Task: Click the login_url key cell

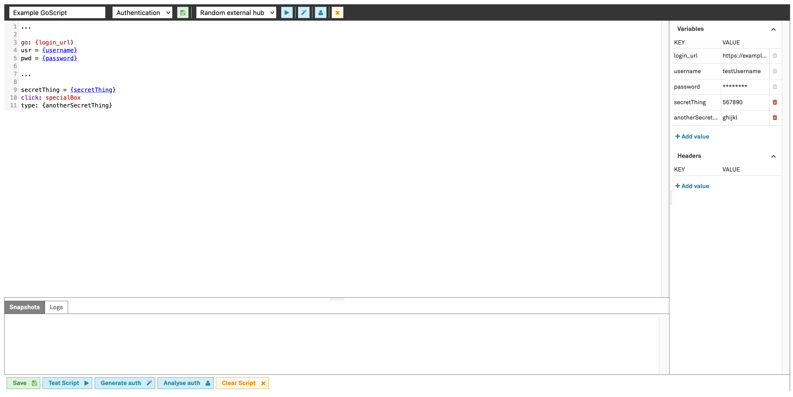Action: 696,56
